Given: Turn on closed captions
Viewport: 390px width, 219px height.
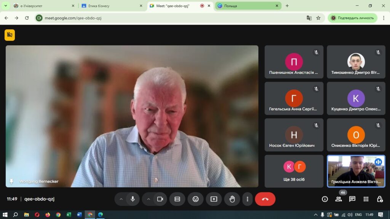Looking at the screenshot, I should (x=177, y=199).
